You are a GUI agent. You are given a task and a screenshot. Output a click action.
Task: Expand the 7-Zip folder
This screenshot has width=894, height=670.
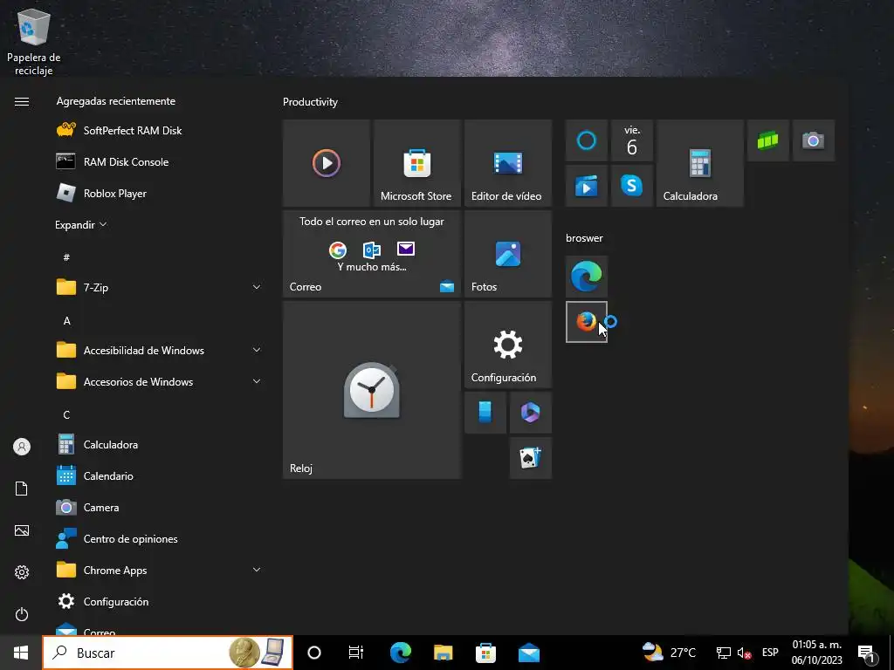[x=160, y=287]
